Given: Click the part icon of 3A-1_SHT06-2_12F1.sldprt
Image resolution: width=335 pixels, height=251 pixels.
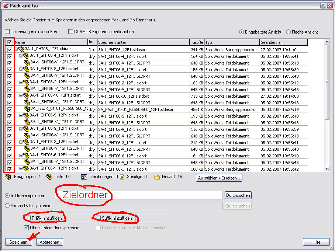Looking at the screenshot, I should (26, 83).
